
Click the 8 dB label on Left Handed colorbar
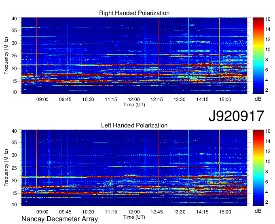(x=267, y=172)
